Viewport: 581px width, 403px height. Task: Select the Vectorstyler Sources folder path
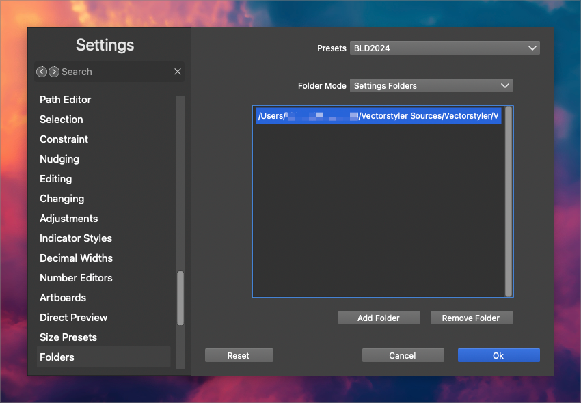[x=379, y=116]
